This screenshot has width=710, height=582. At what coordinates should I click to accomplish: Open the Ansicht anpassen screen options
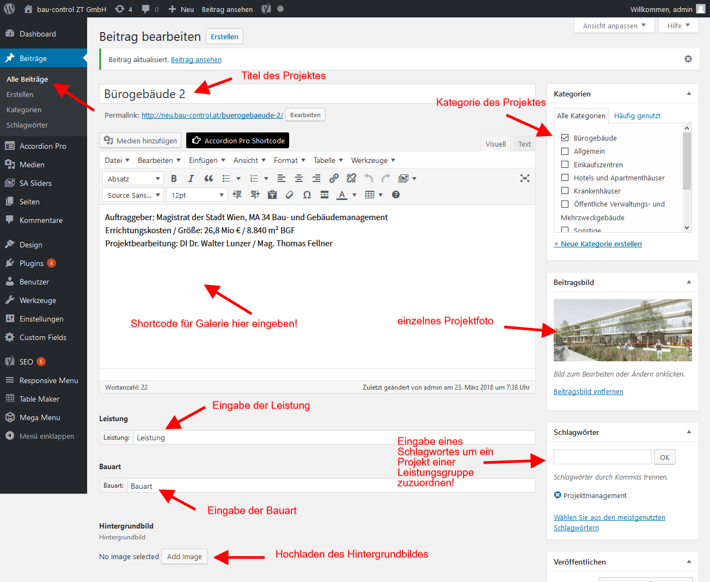tap(614, 26)
